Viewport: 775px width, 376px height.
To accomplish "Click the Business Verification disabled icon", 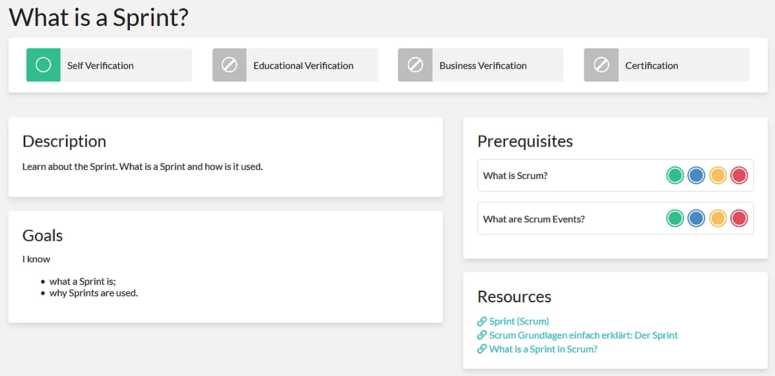I will (x=415, y=65).
